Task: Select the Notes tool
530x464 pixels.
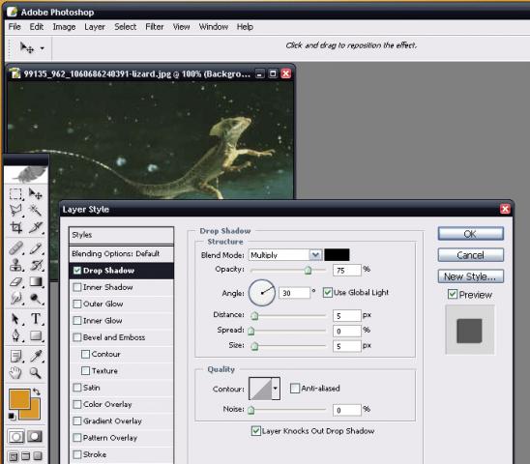Action: (15, 356)
